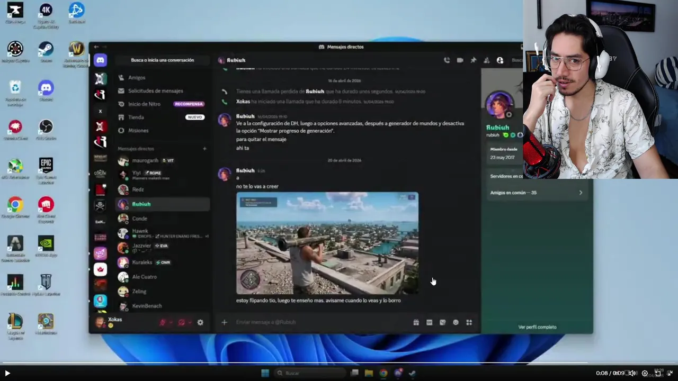
Task: Click Rubiuh's profile avatar in the side panel
Action: 499,105
